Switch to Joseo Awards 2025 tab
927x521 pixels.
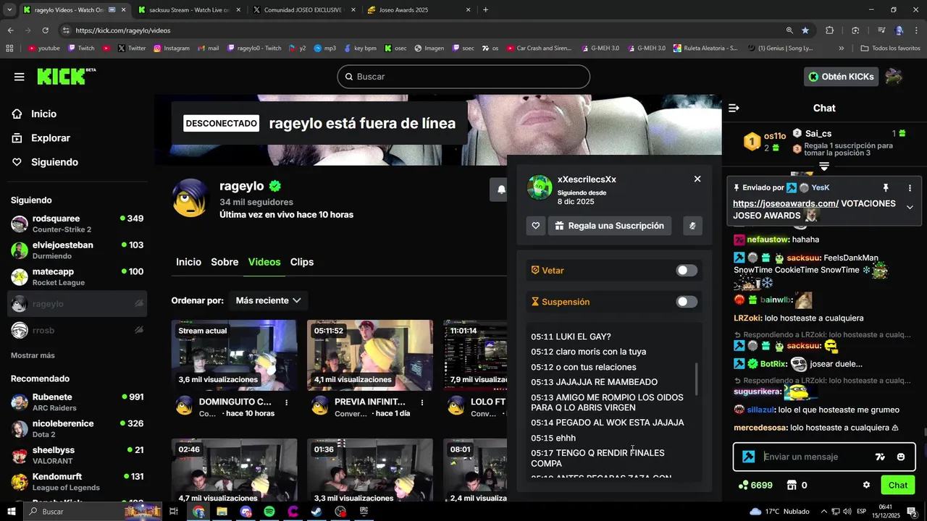(x=420, y=10)
